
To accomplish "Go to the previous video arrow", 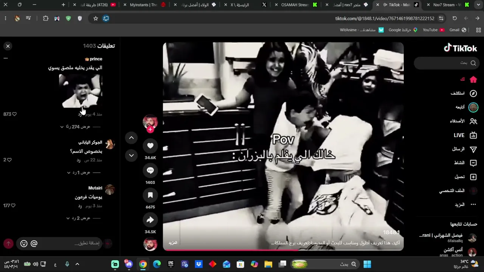I will pos(131,138).
